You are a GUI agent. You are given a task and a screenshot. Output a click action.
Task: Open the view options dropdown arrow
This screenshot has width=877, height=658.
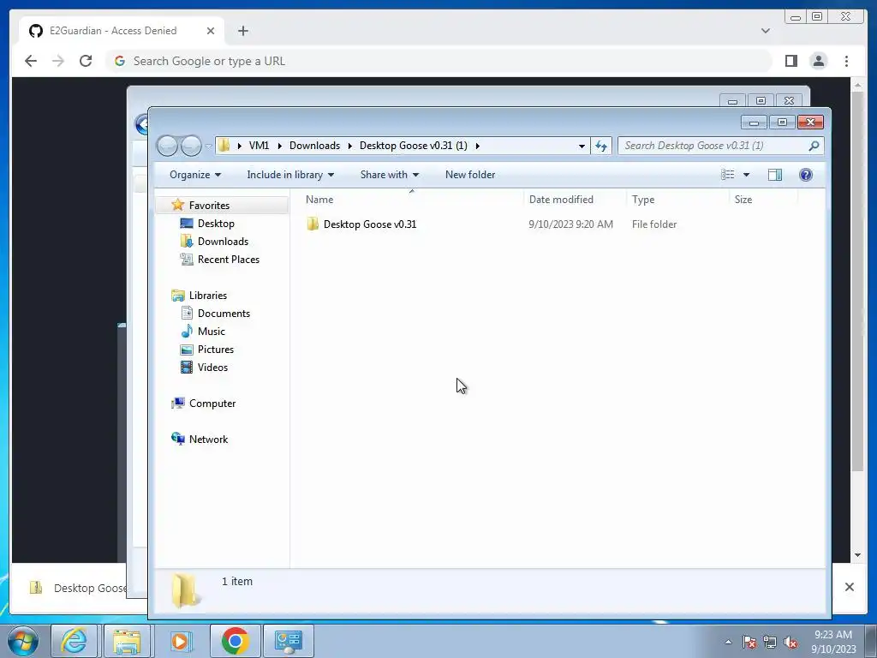click(746, 175)
